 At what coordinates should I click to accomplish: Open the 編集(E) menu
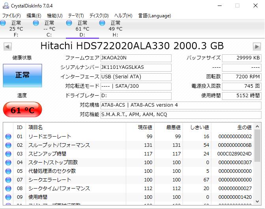tap(34, 16)
